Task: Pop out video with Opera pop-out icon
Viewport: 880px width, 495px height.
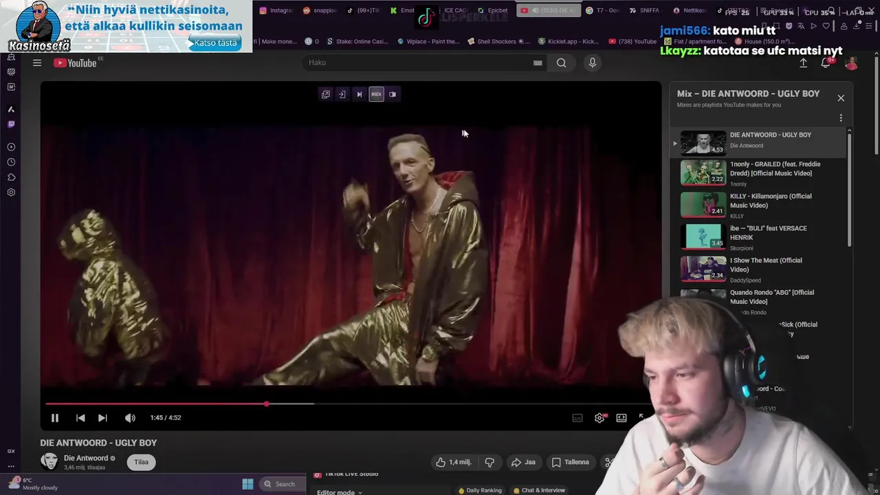Action: [x=326, y=94]
